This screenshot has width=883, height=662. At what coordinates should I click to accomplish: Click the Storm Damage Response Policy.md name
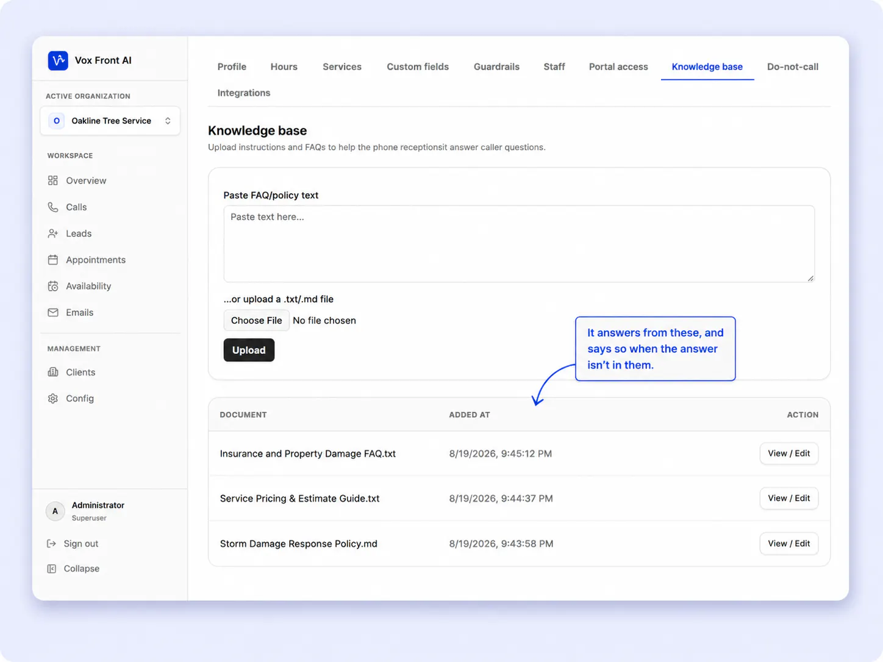point(299,544)
